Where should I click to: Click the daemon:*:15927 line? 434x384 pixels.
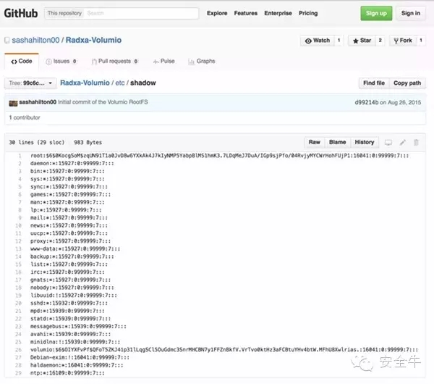click(x=72, y=164)
